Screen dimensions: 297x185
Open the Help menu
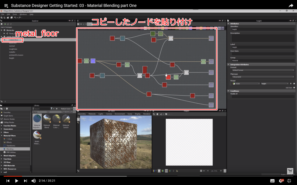[x=32, y=14]
